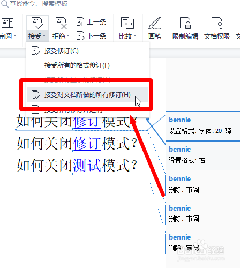Image resolution: width=240 pixels, height=268 pixels.
Task: Go to next revision 下一条
Action: 91,35
